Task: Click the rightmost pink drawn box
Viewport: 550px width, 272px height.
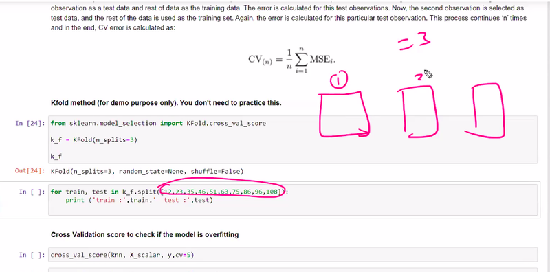Action: click(485, 111)
